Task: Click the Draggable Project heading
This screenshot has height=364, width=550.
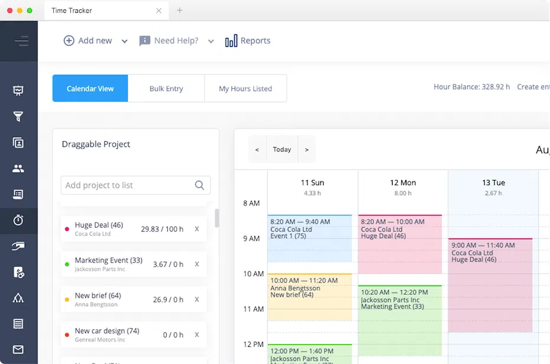Action: tap(96, 144)
